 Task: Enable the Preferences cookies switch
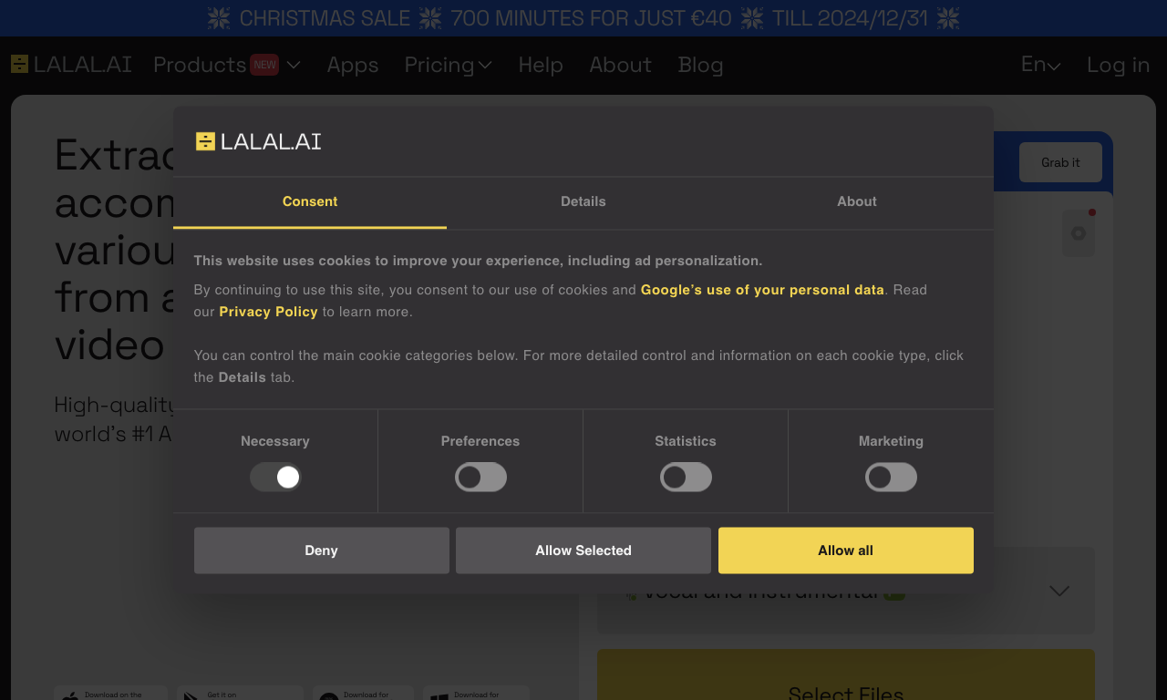click(x=480, y=477)
